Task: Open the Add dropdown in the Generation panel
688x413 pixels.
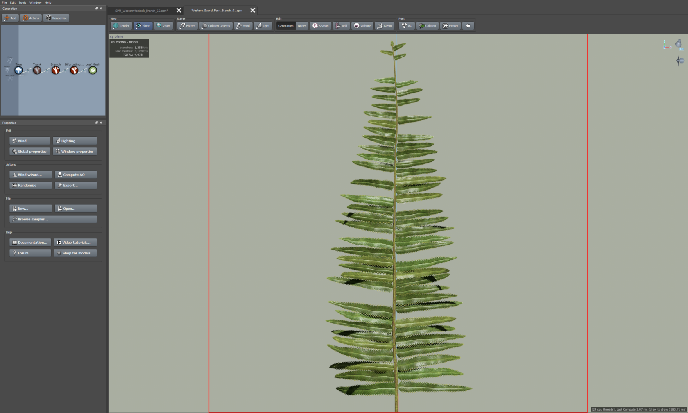Action: point(10,18)
